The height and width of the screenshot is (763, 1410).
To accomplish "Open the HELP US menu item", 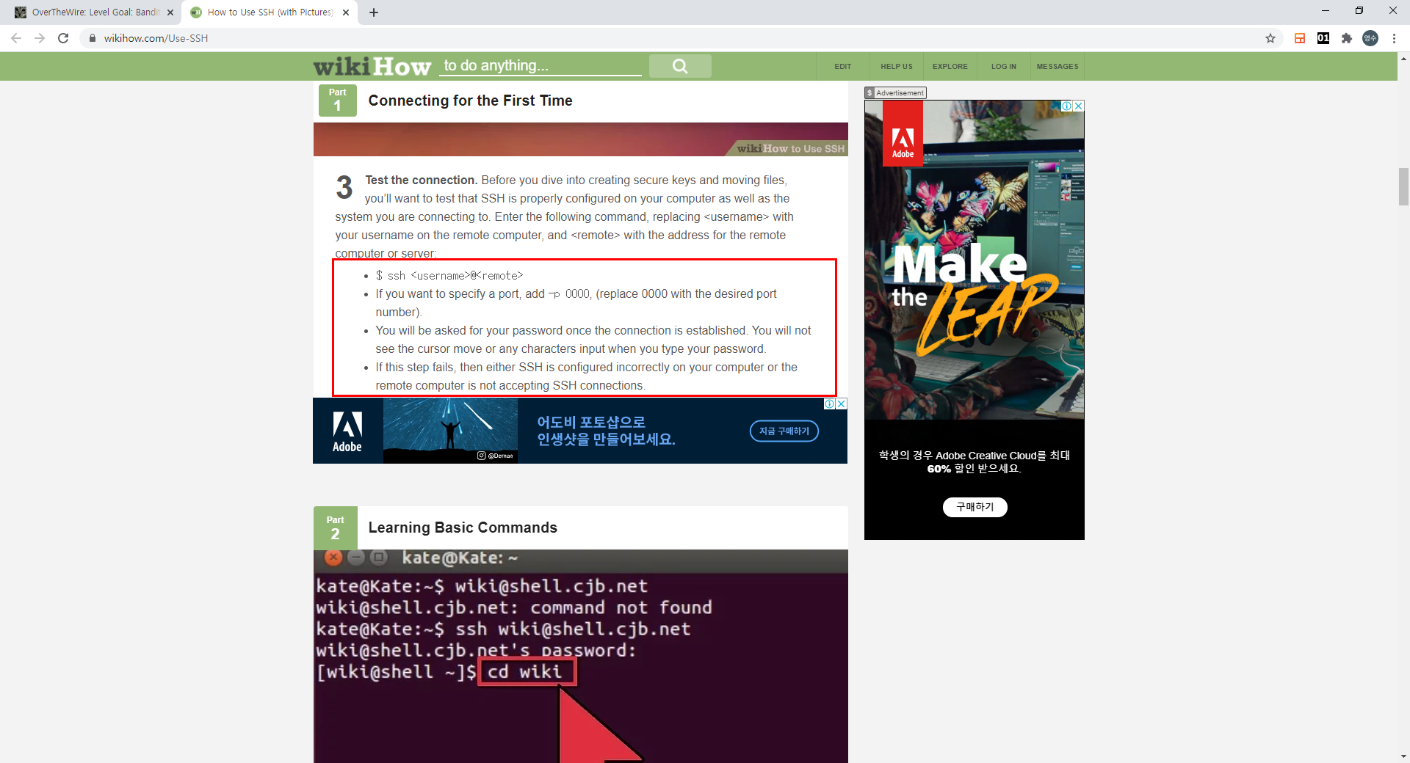I will pos(897,67).
